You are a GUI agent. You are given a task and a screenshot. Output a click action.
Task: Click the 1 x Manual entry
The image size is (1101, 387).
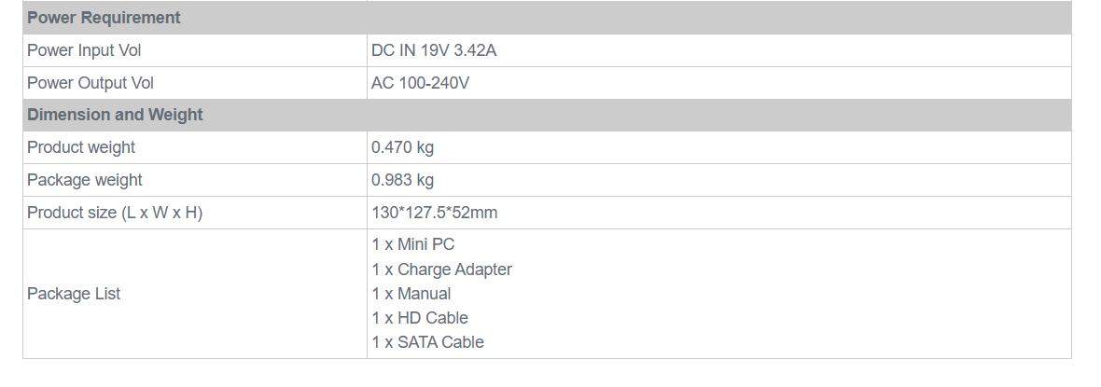[x=411, y=294]
